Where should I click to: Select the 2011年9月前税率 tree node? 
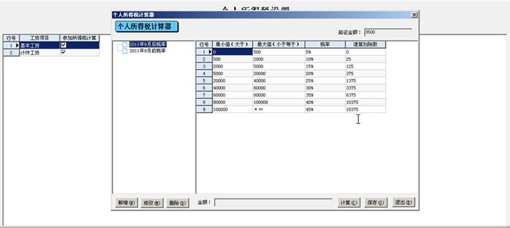(x=148, y=51)
